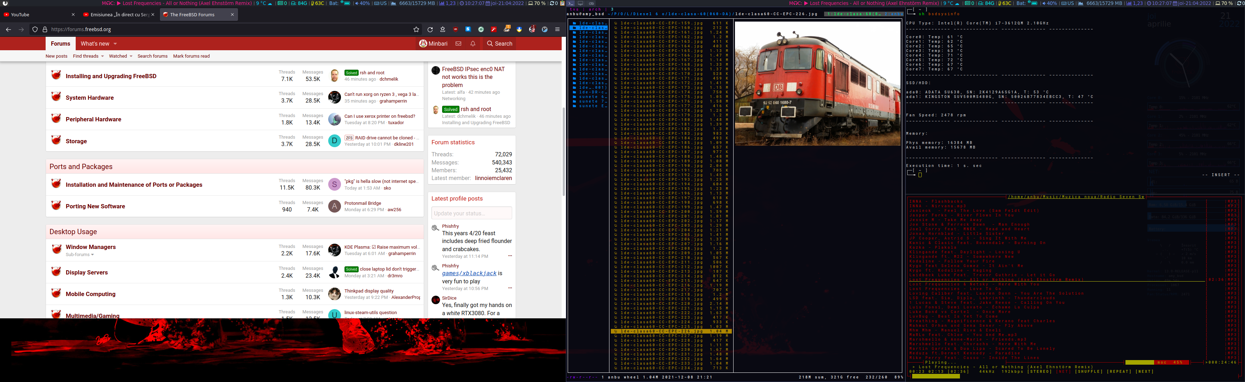Click the terminal icon in top bar
This screenshot has height=382, width=1245.
point(571,4)
